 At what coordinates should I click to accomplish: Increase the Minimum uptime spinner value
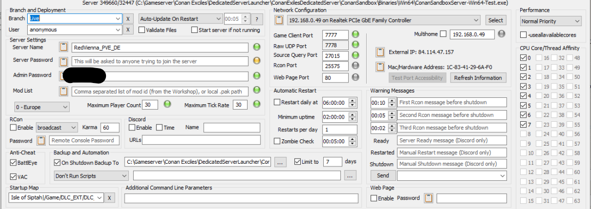click(353, 114)
